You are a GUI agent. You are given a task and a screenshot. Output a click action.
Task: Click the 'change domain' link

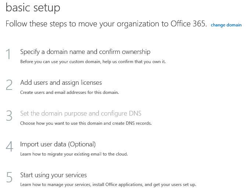[226, 25]
